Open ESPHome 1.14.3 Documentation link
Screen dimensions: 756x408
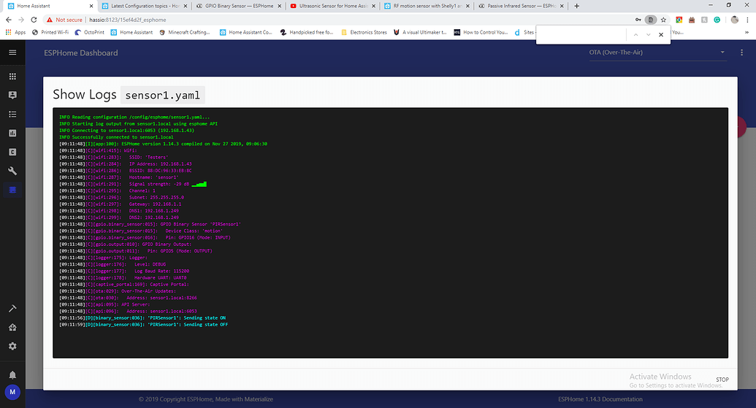click(x=600, y=399)
